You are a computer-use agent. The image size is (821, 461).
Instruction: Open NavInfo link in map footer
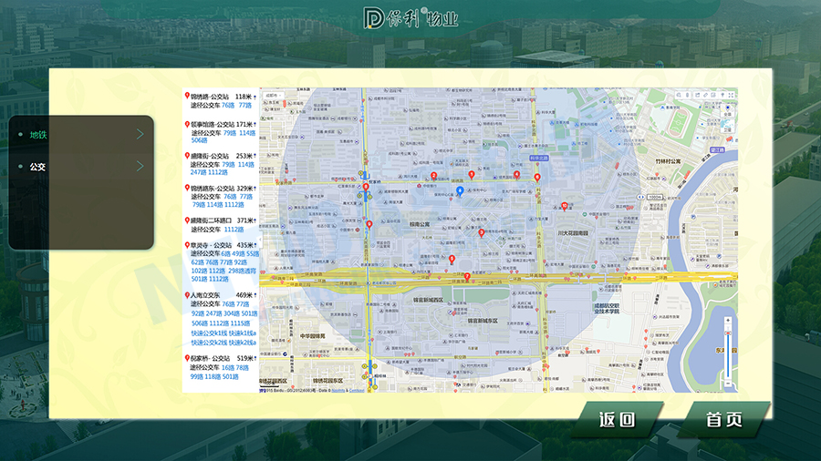(338, 390)
